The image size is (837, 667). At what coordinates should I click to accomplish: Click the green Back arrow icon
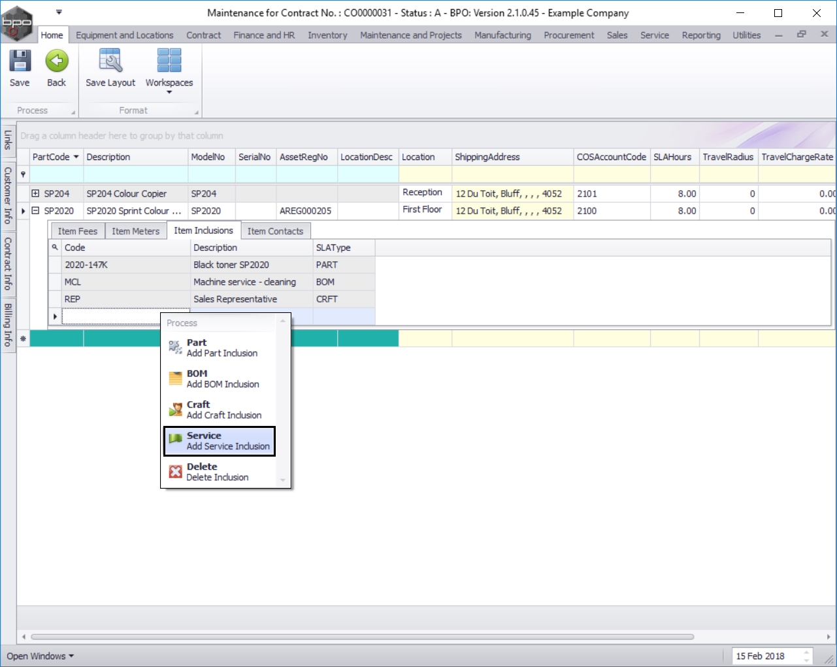[57, 61]
